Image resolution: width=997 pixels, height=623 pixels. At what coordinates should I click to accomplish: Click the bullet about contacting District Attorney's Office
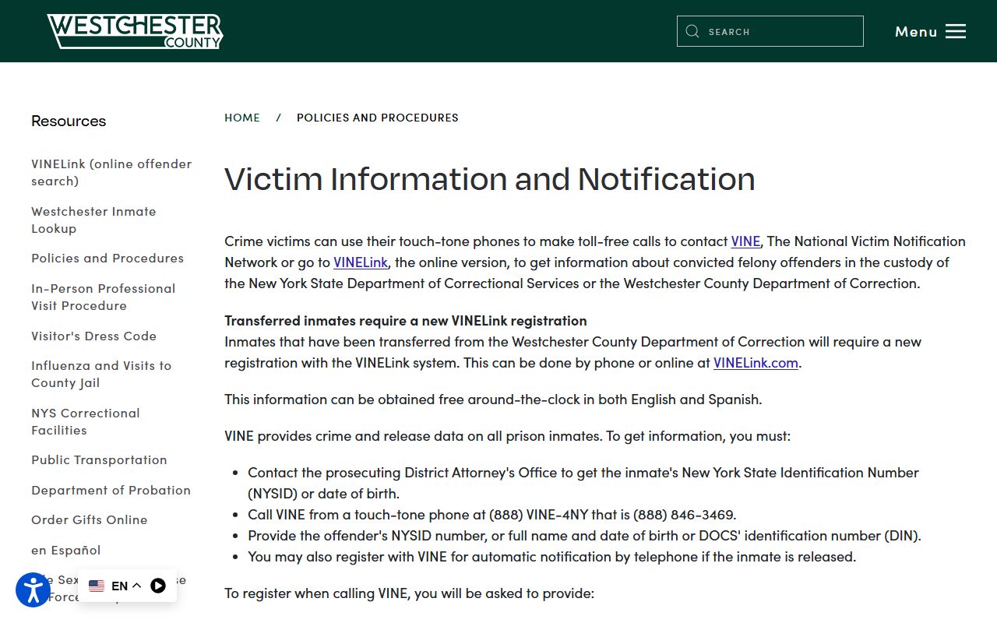583,483
